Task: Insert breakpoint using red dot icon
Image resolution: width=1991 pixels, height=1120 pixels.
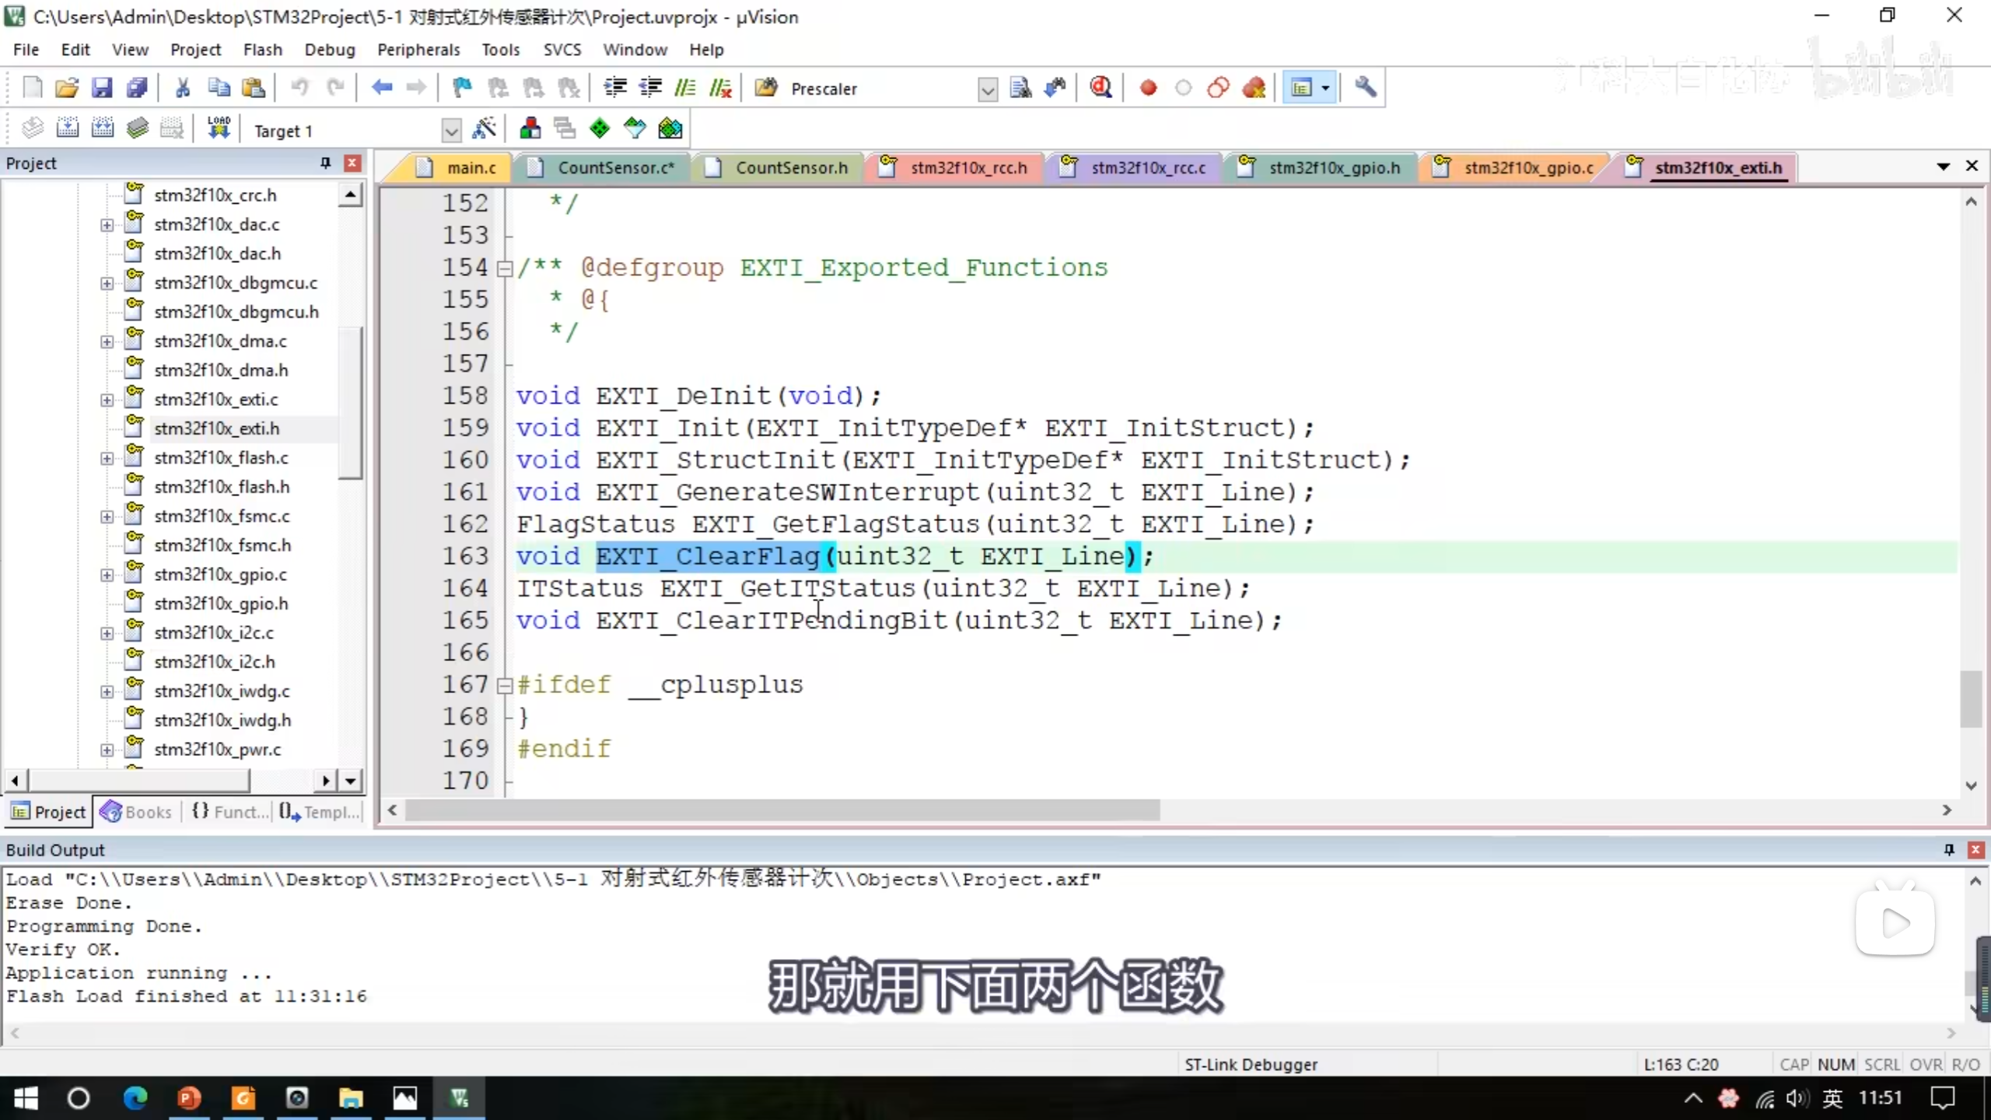Action: [x=1148, y=87]
